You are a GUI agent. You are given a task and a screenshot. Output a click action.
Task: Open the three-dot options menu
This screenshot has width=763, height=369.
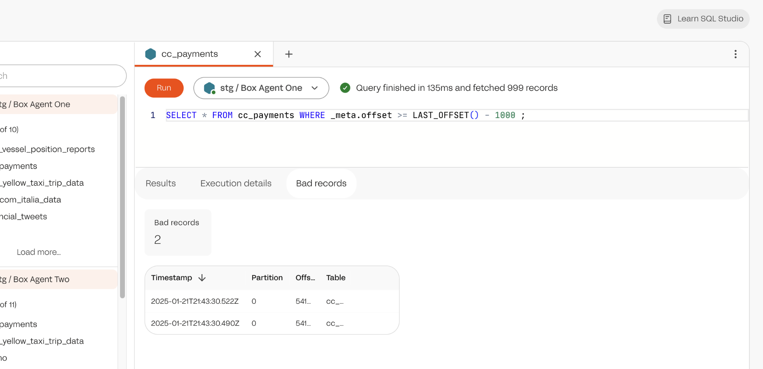point(735,54)
